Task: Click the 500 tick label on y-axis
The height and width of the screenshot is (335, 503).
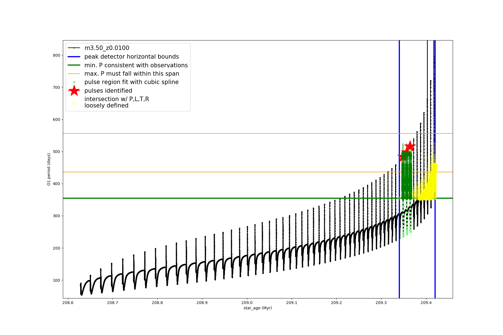Action: 56,152
